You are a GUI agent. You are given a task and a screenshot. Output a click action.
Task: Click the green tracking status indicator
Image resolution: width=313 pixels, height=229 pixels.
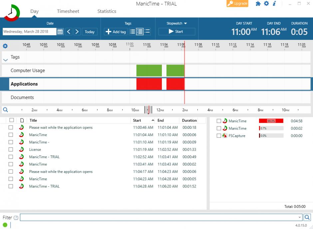(x=5, y=225)
